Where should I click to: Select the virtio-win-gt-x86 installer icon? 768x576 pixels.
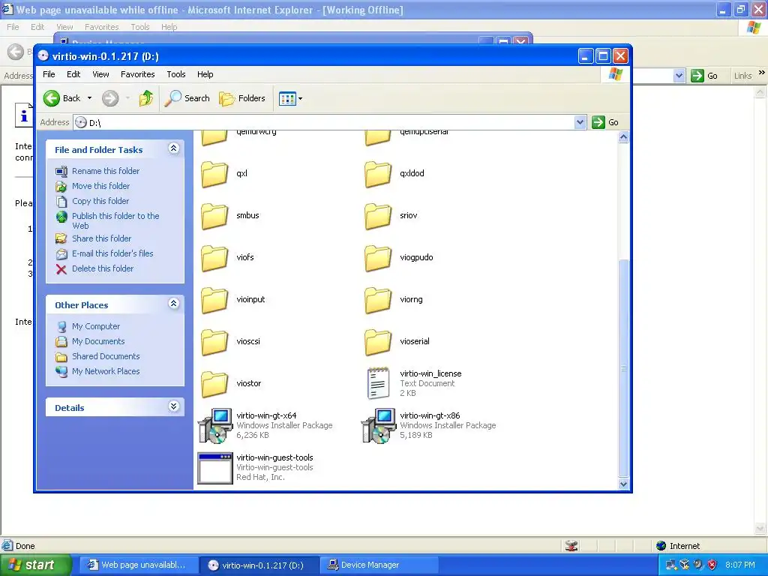pos(379,426)
